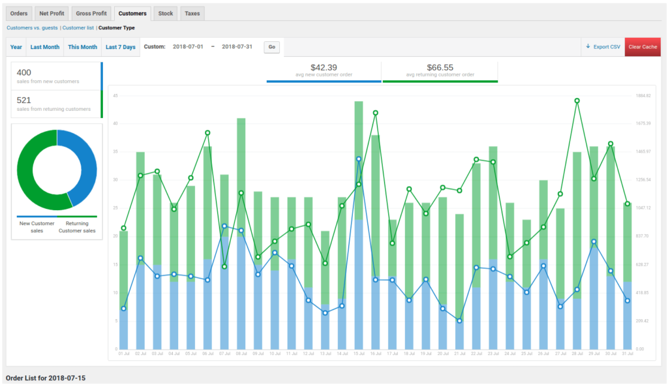Click the Returning Customer sales donut label
Image resolution: width=668 pixels, height=385 pixels.
coord(77,227)
